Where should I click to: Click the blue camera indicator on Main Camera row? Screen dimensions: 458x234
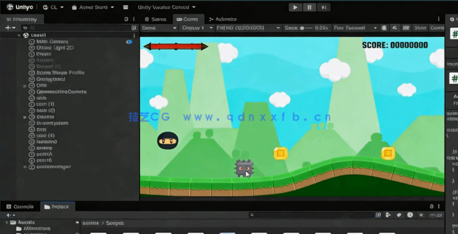129,42
